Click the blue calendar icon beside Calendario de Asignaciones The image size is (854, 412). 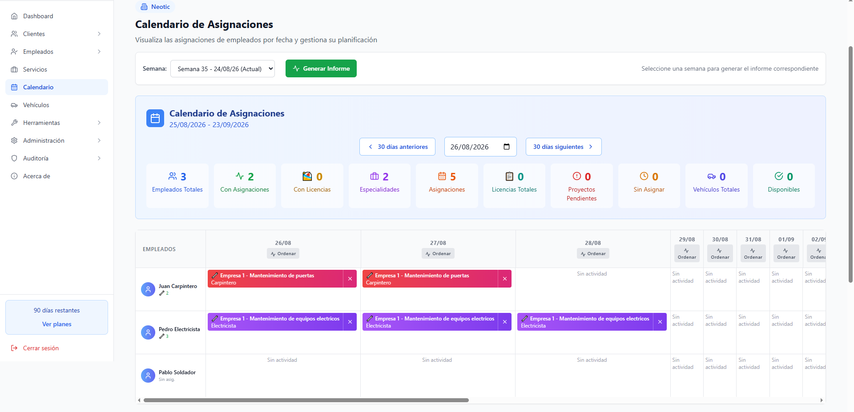pyautogui.click(x=155, y=118)
